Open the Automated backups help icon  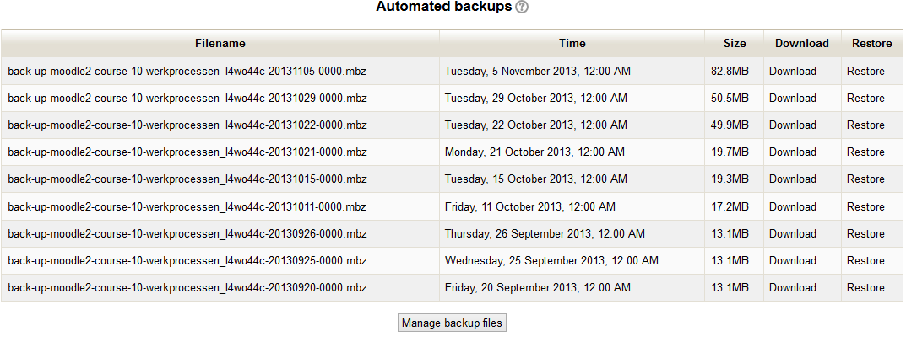522,7
